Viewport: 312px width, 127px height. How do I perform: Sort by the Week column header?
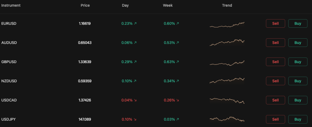click(168, 5)
